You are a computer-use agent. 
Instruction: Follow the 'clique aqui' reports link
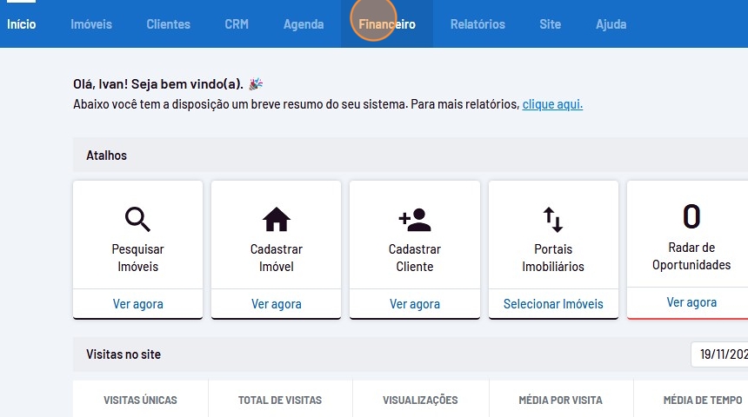[x=552, y=104]
